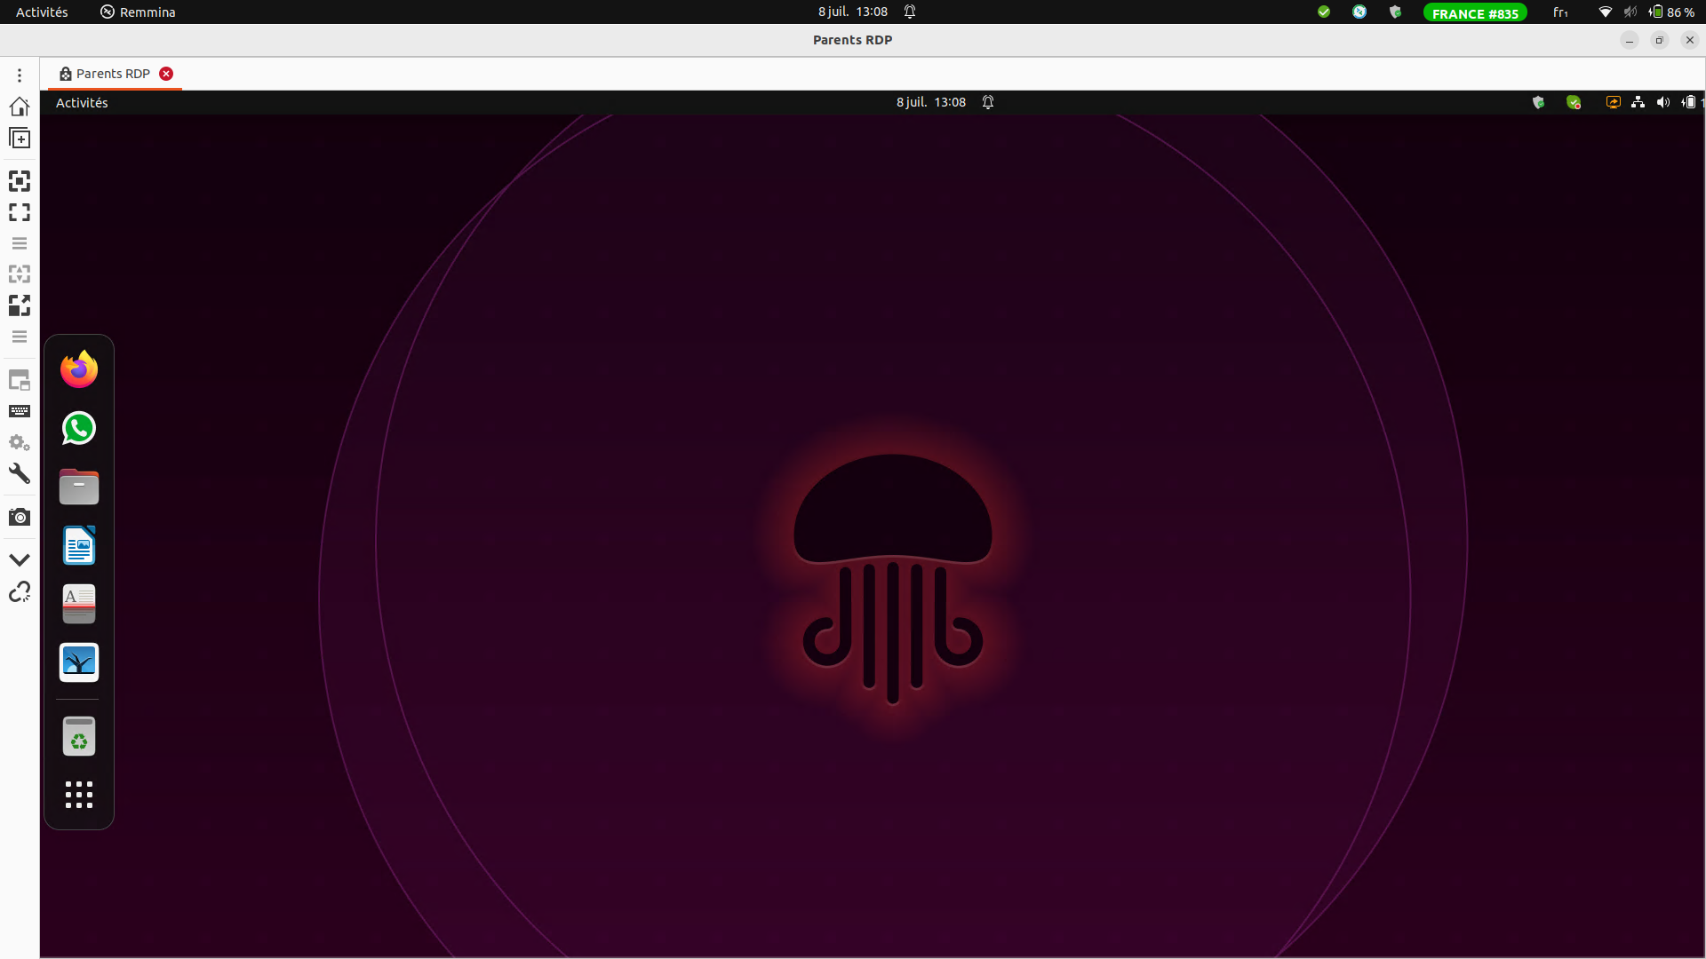The image size is (1706, 959).
Task: Close the Parents RDP tab
Action: click(166, 74)
